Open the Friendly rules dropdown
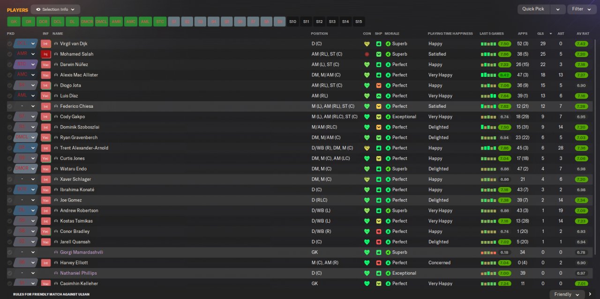 [x=567, y=294]
